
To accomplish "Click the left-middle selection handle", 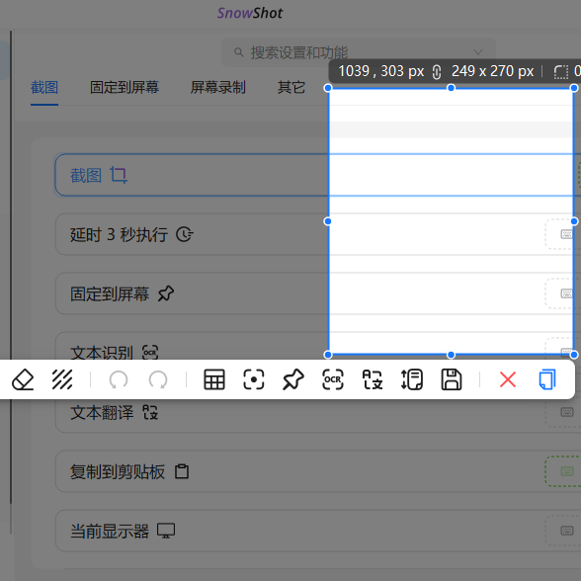I will (x=328, y=221).
